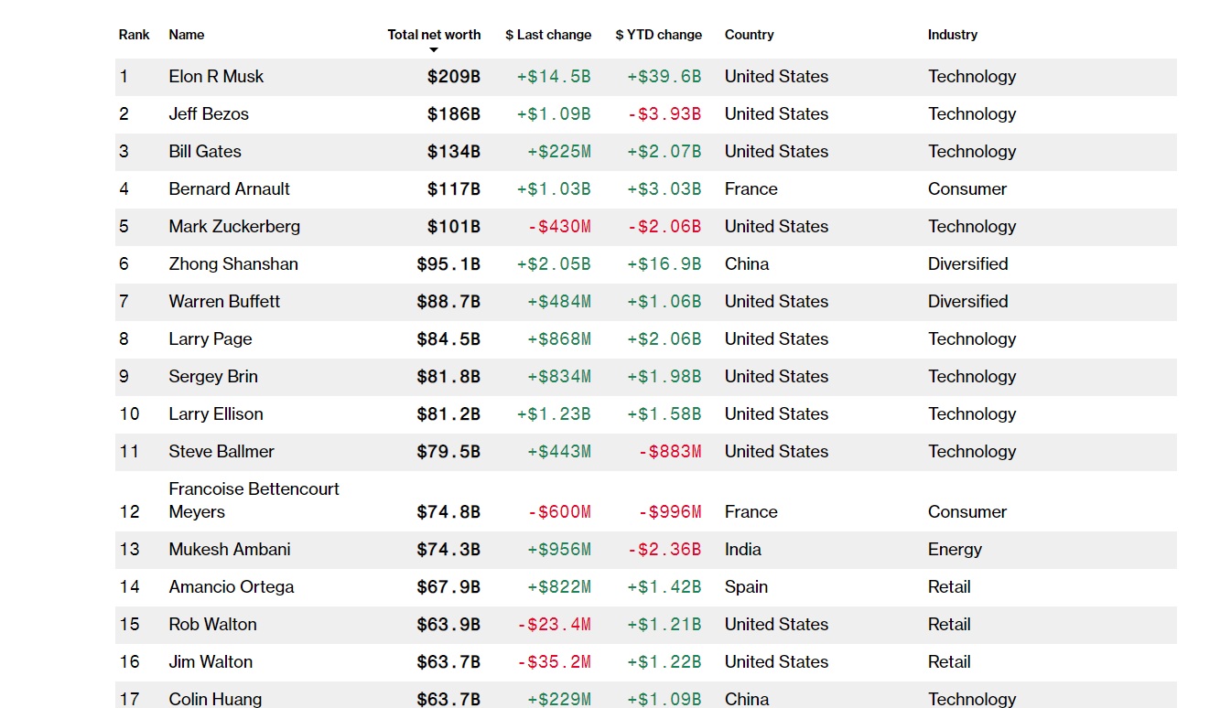The width and height of the screenshot is (1231, 708).
Task: Click the $209B net worth value
Action: (x=453, y=77)
